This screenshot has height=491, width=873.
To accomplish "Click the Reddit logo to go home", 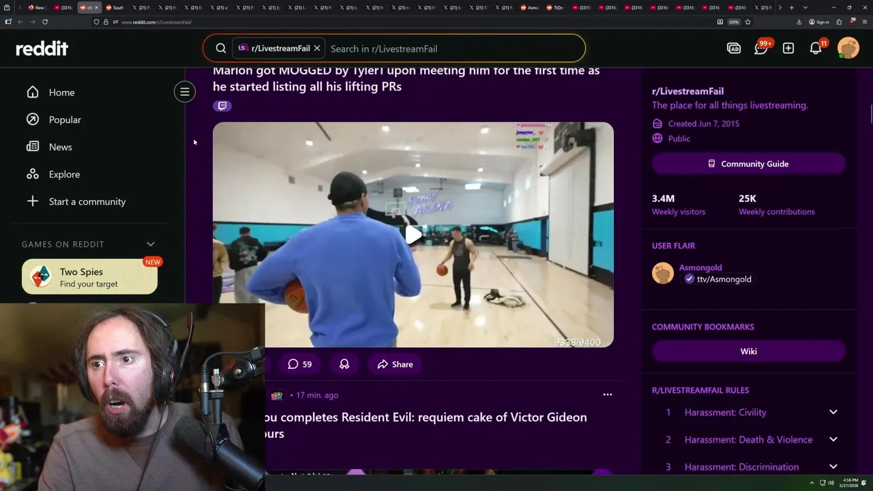I will point(42,48).
